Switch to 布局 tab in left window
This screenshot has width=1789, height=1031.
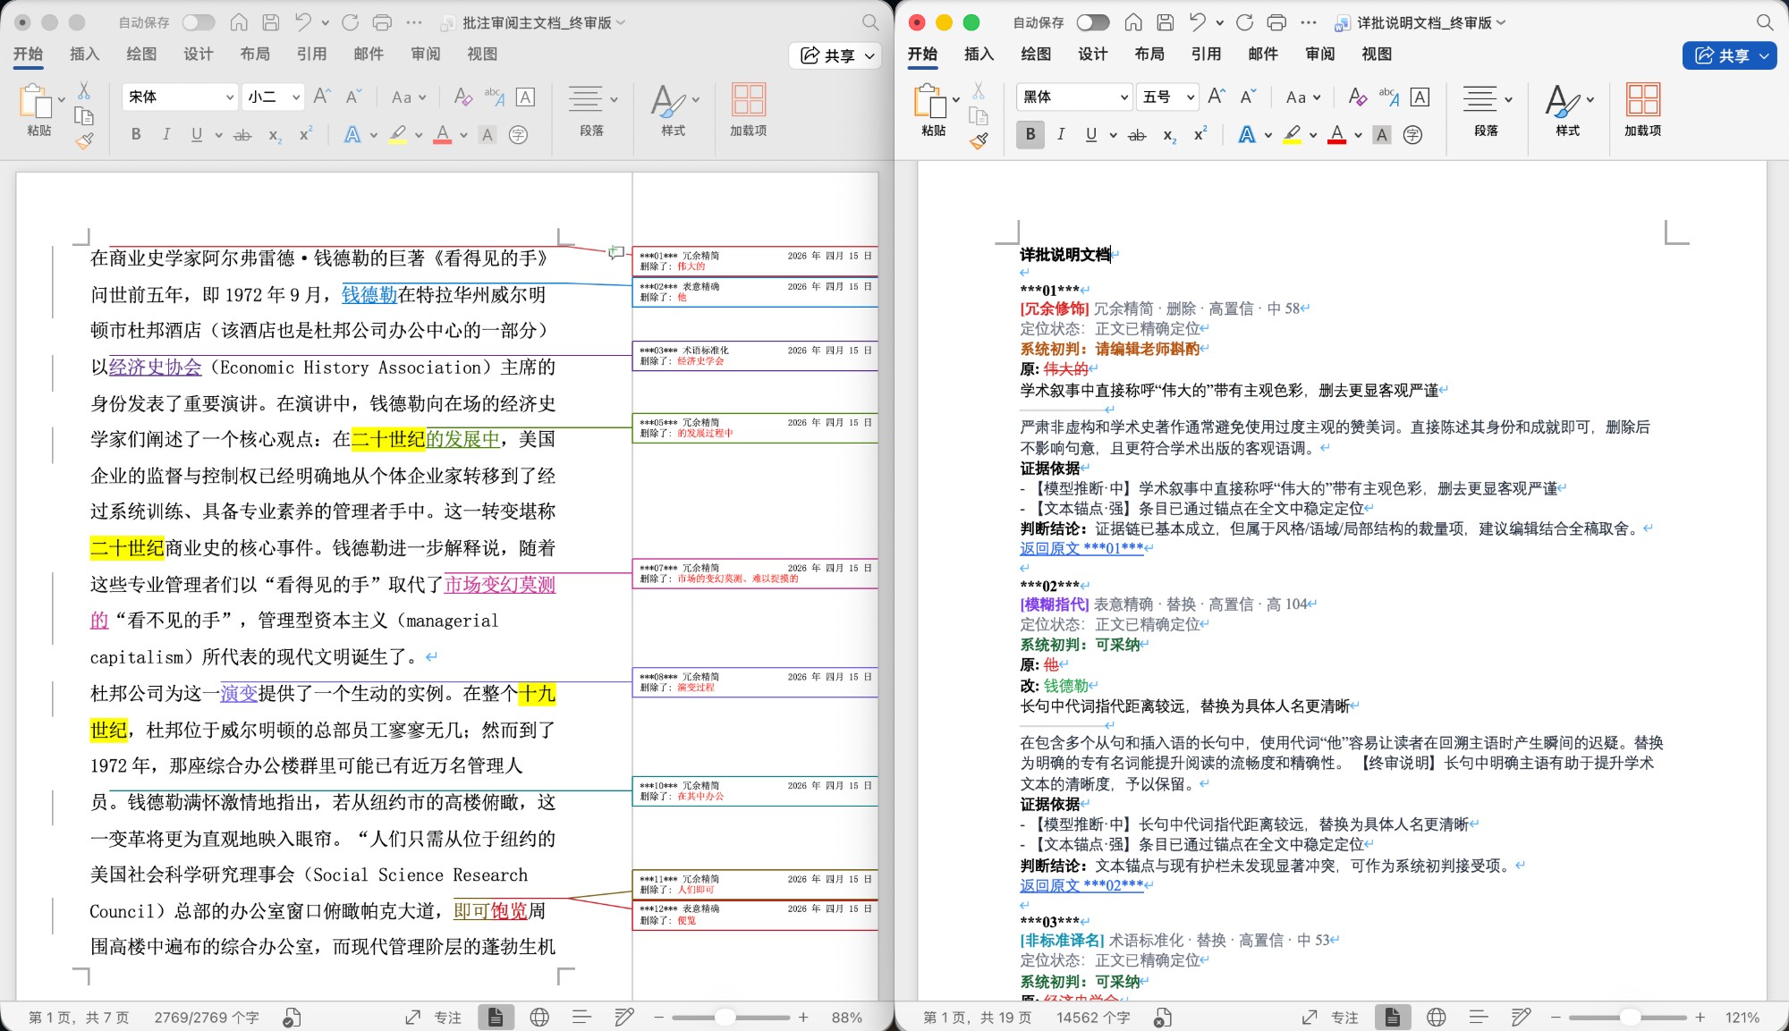255,54
